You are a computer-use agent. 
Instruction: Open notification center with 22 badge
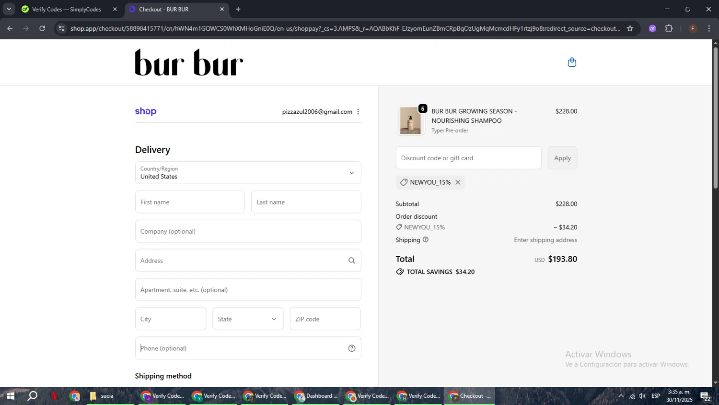[706, 396]
